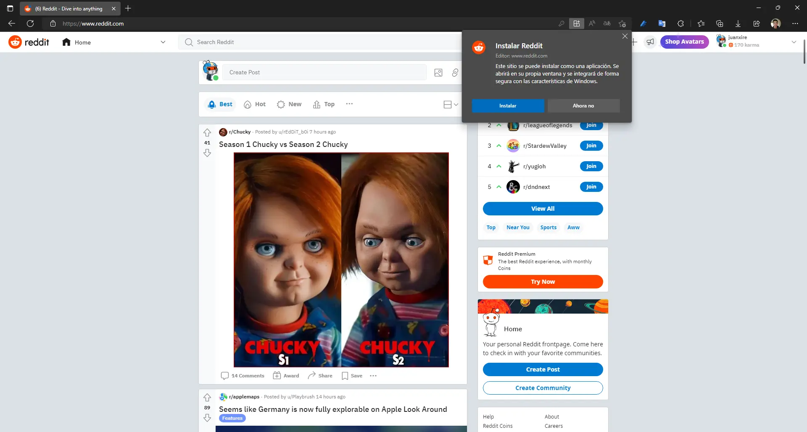Open a new browser tab with plus icon
This screenshot has height=432, width=807.
click(x=128, y=8)
